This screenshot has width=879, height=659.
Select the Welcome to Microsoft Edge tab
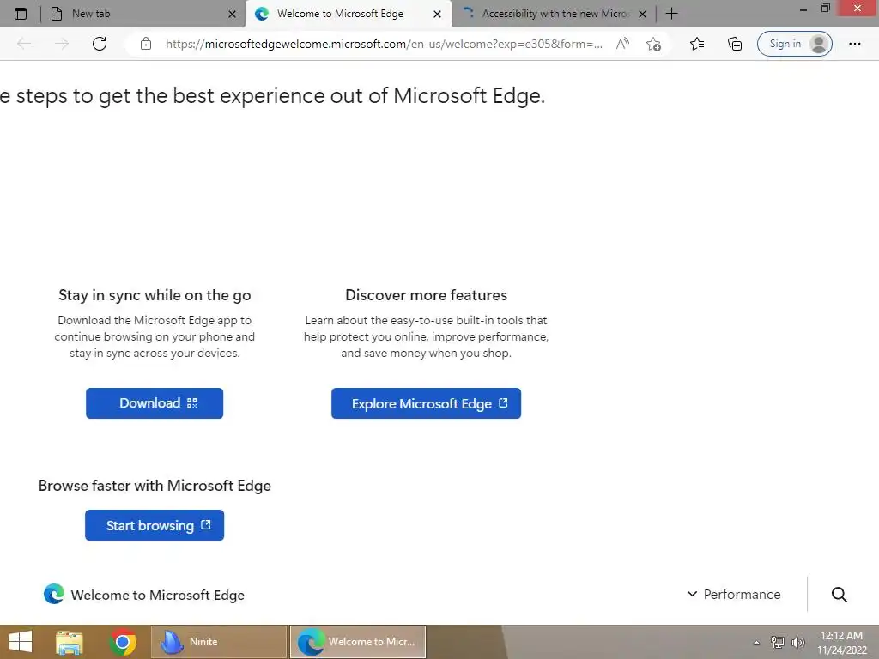[x=349, y=14]
